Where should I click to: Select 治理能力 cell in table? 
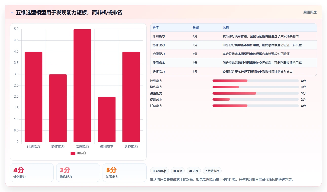coord(159,54)
